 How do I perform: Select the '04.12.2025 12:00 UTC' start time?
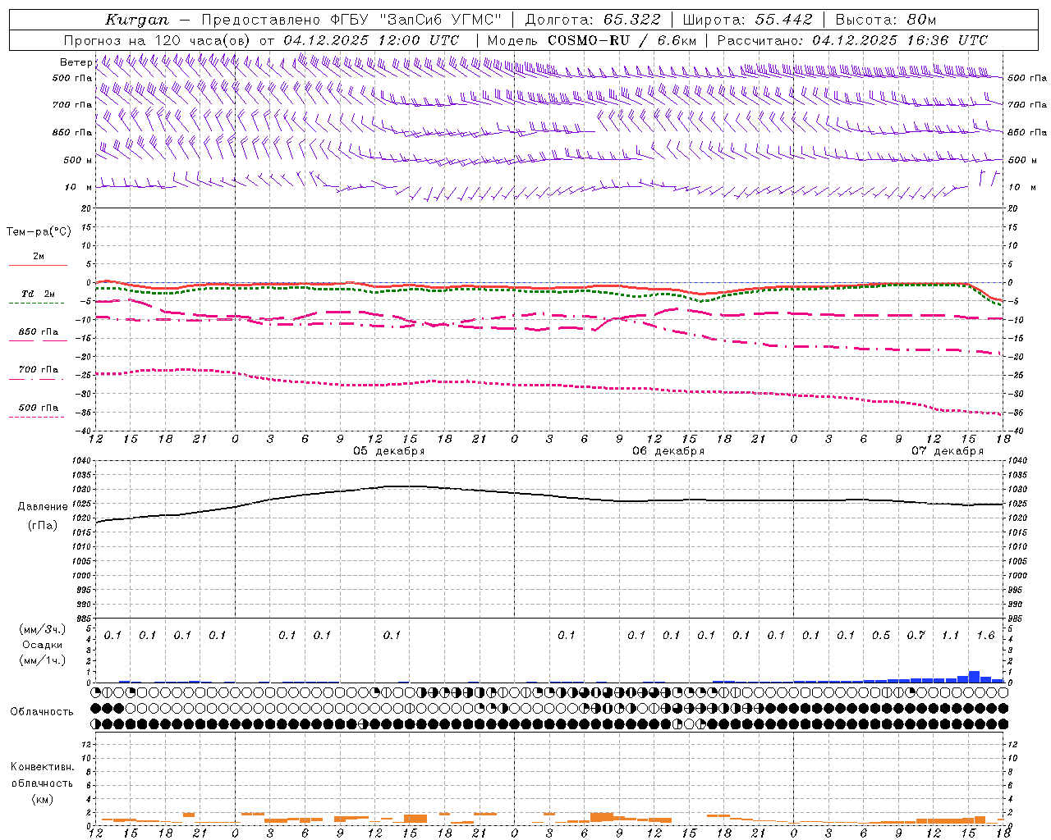coord(371,40)
